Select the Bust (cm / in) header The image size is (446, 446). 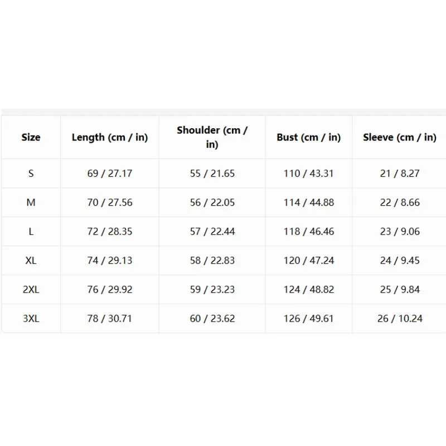(309, 137)
